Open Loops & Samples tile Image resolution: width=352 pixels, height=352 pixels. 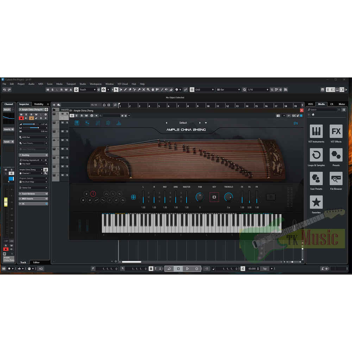click(316, 155)
